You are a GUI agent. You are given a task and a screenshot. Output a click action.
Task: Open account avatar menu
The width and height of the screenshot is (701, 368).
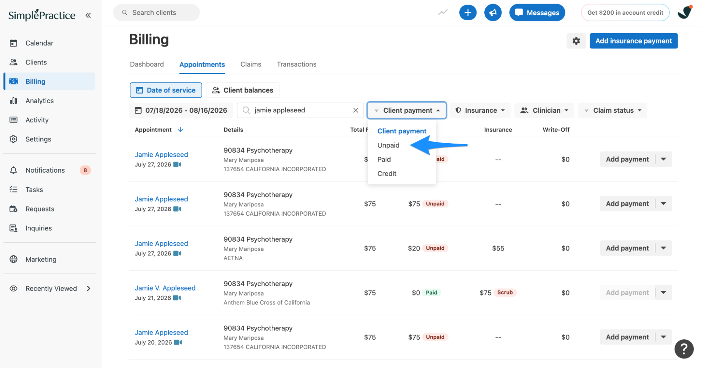[x=685, y=12]
